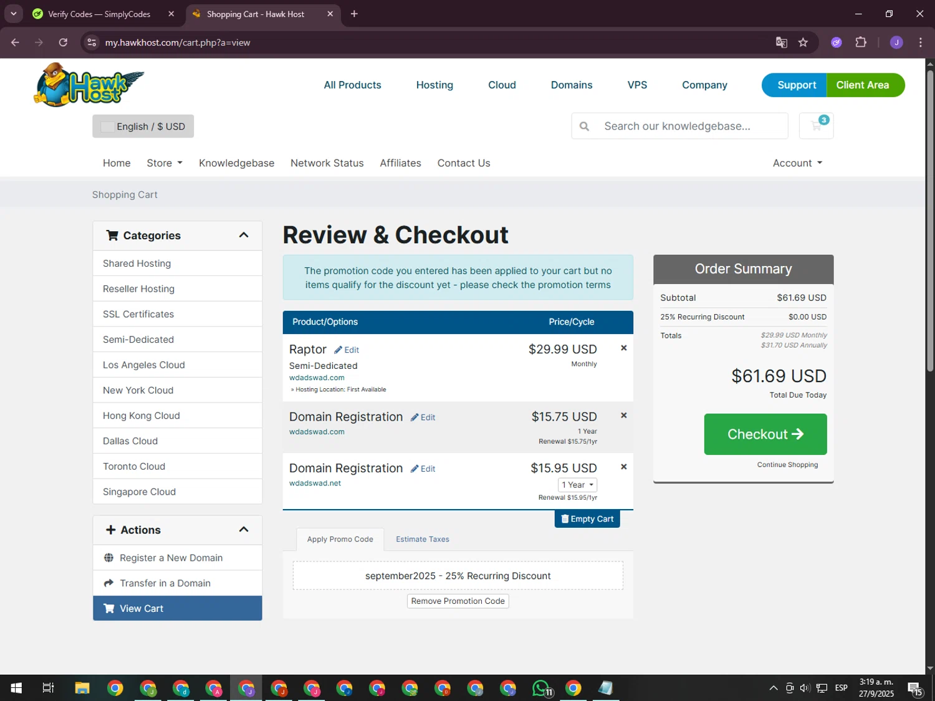Open Network Status page

[x=327, y=163]
